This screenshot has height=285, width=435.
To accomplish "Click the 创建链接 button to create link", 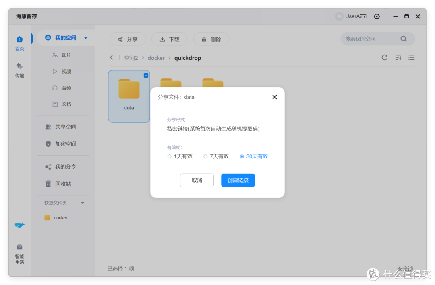I will [x=238, y=180].
